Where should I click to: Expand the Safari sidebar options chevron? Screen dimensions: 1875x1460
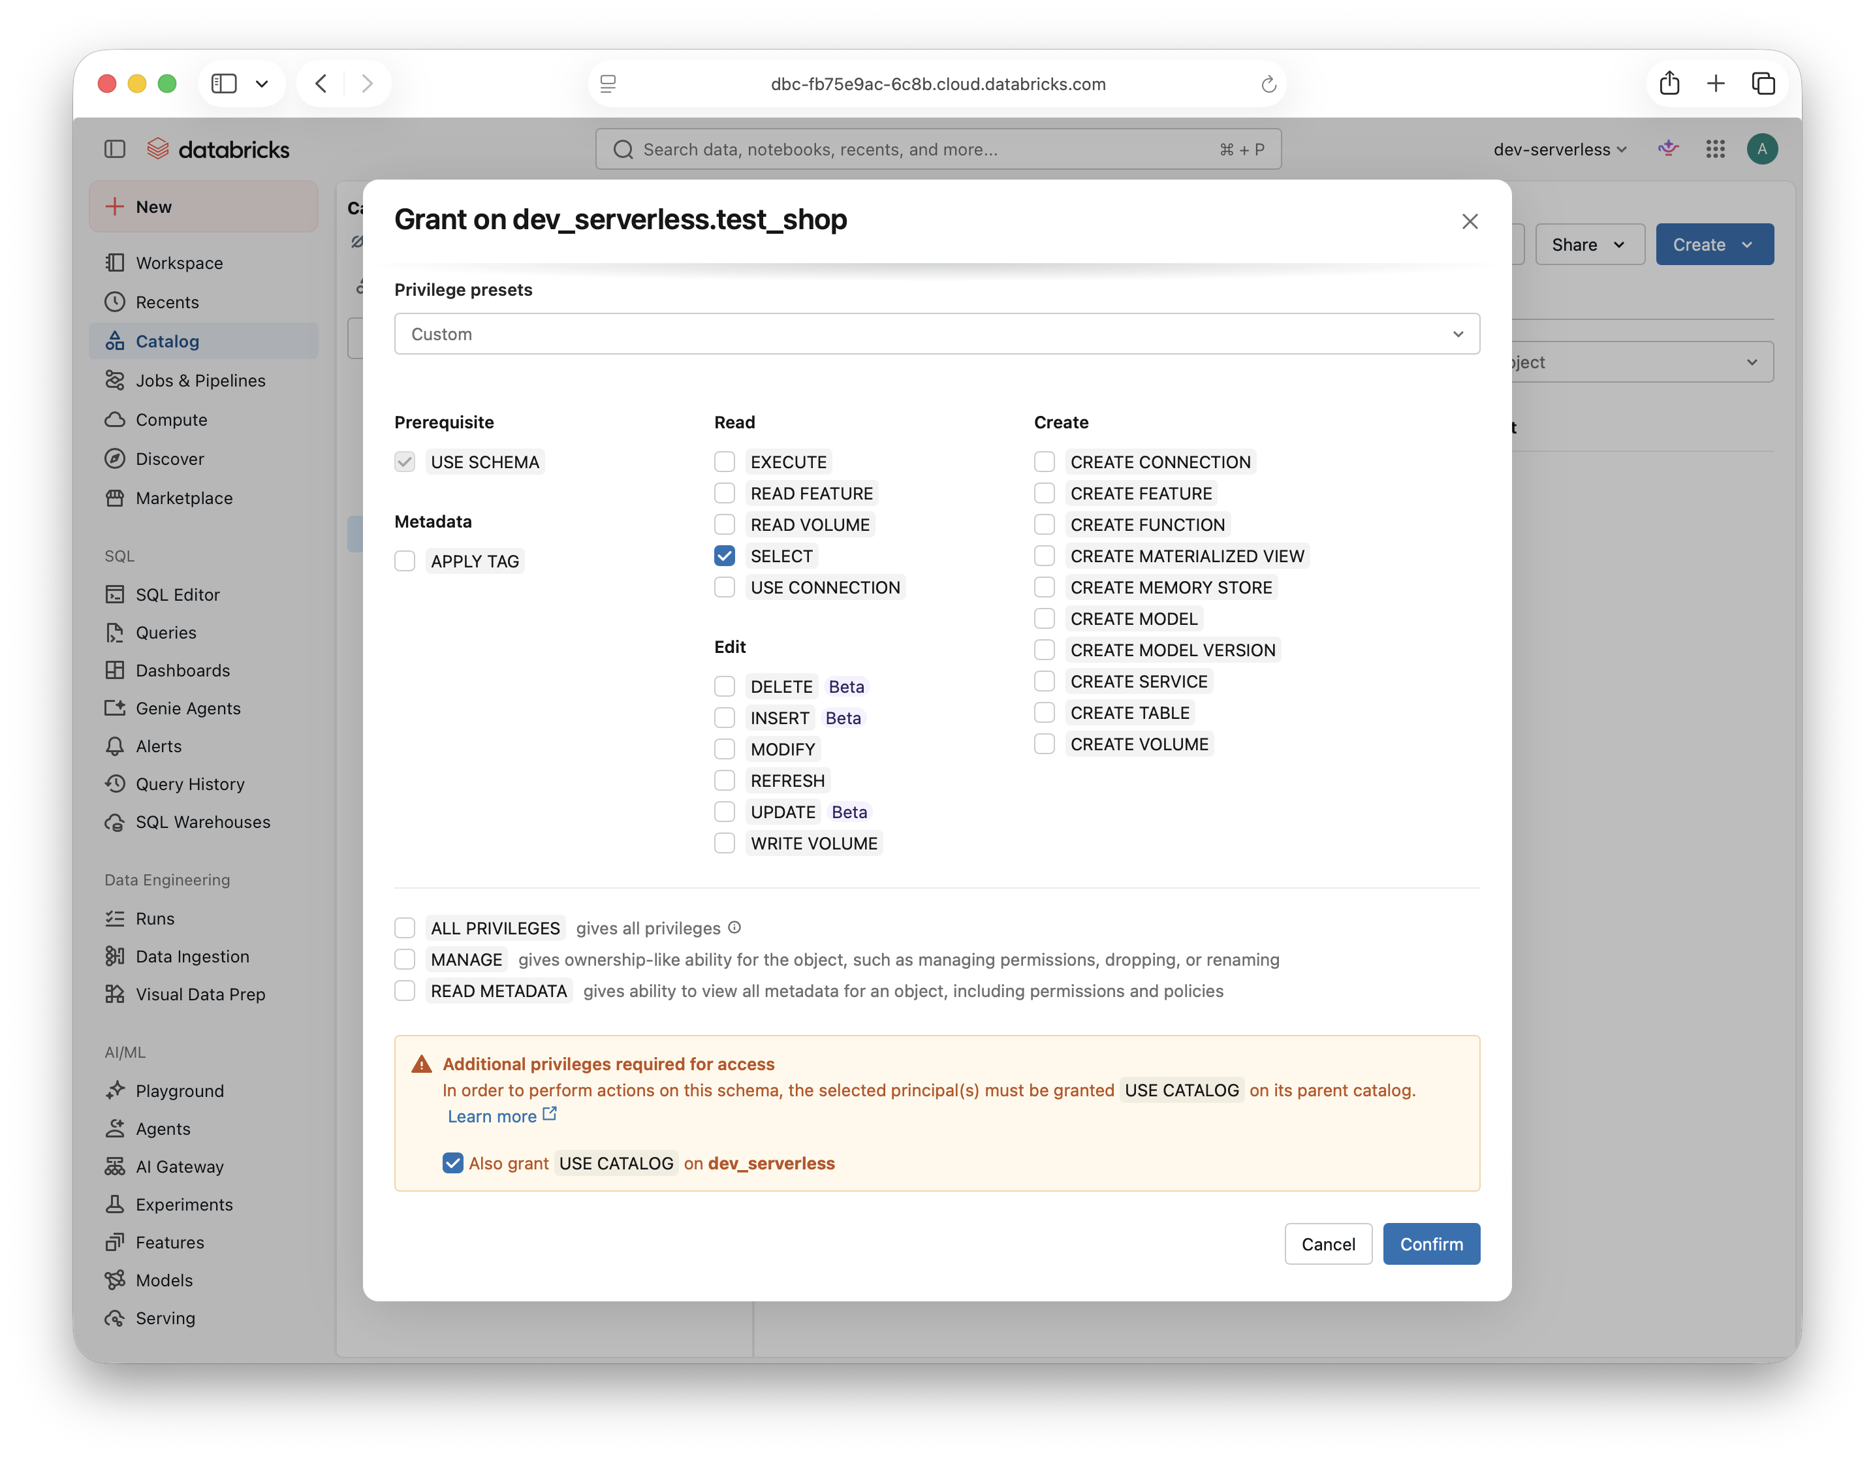coord(262,84)
